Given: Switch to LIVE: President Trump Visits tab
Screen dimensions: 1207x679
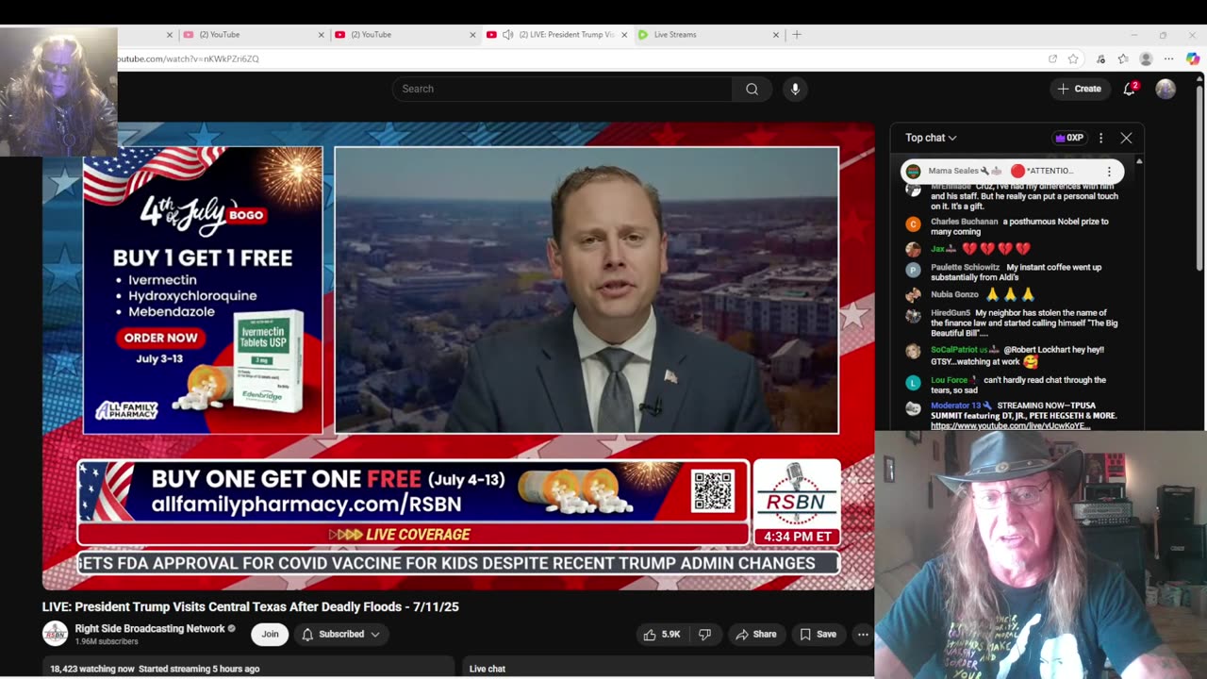Looking at the screenshot, I should pyautogui.click(x=557, y=35).
